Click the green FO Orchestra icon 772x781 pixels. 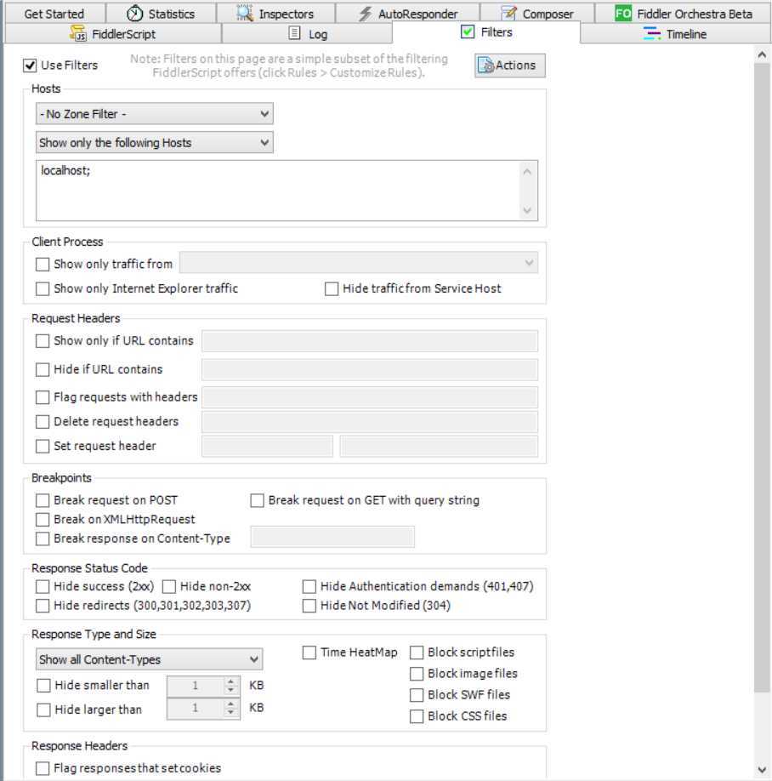tap(623, 14)
